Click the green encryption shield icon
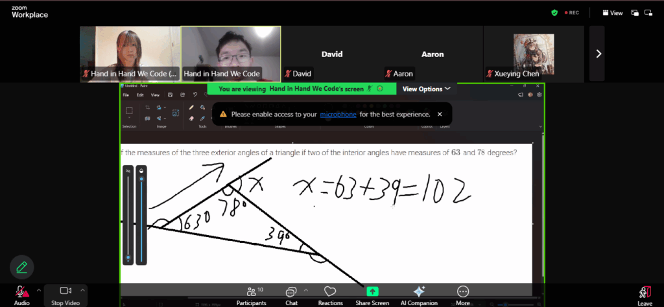664x307 pixels. [554, 12]
